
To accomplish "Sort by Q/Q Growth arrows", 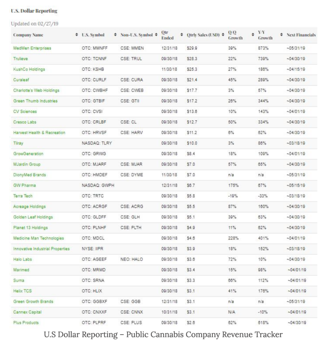I will pos(253,35).
